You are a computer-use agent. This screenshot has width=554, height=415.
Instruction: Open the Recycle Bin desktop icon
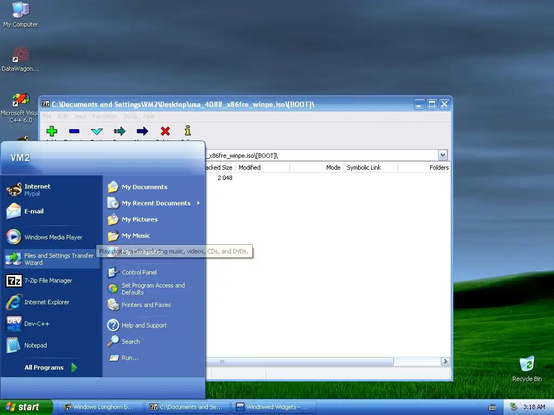coord(527,369)
